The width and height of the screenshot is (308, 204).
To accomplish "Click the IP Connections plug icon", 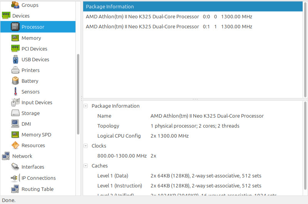I will [15, 178].
